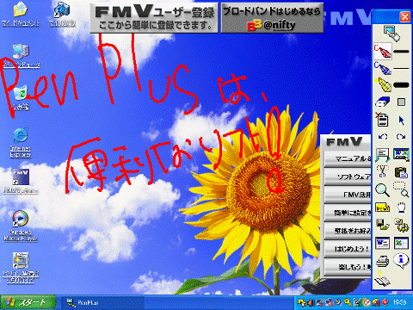Screen dimensions: 413x310
Task: Select the yellow highlighter pen tool
Action: tap(383, 84)
